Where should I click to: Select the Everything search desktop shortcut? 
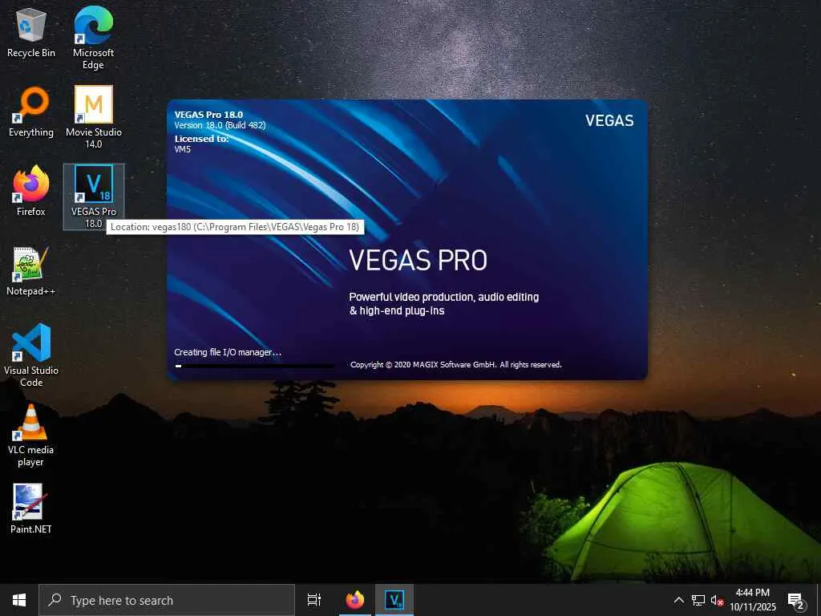31,112
